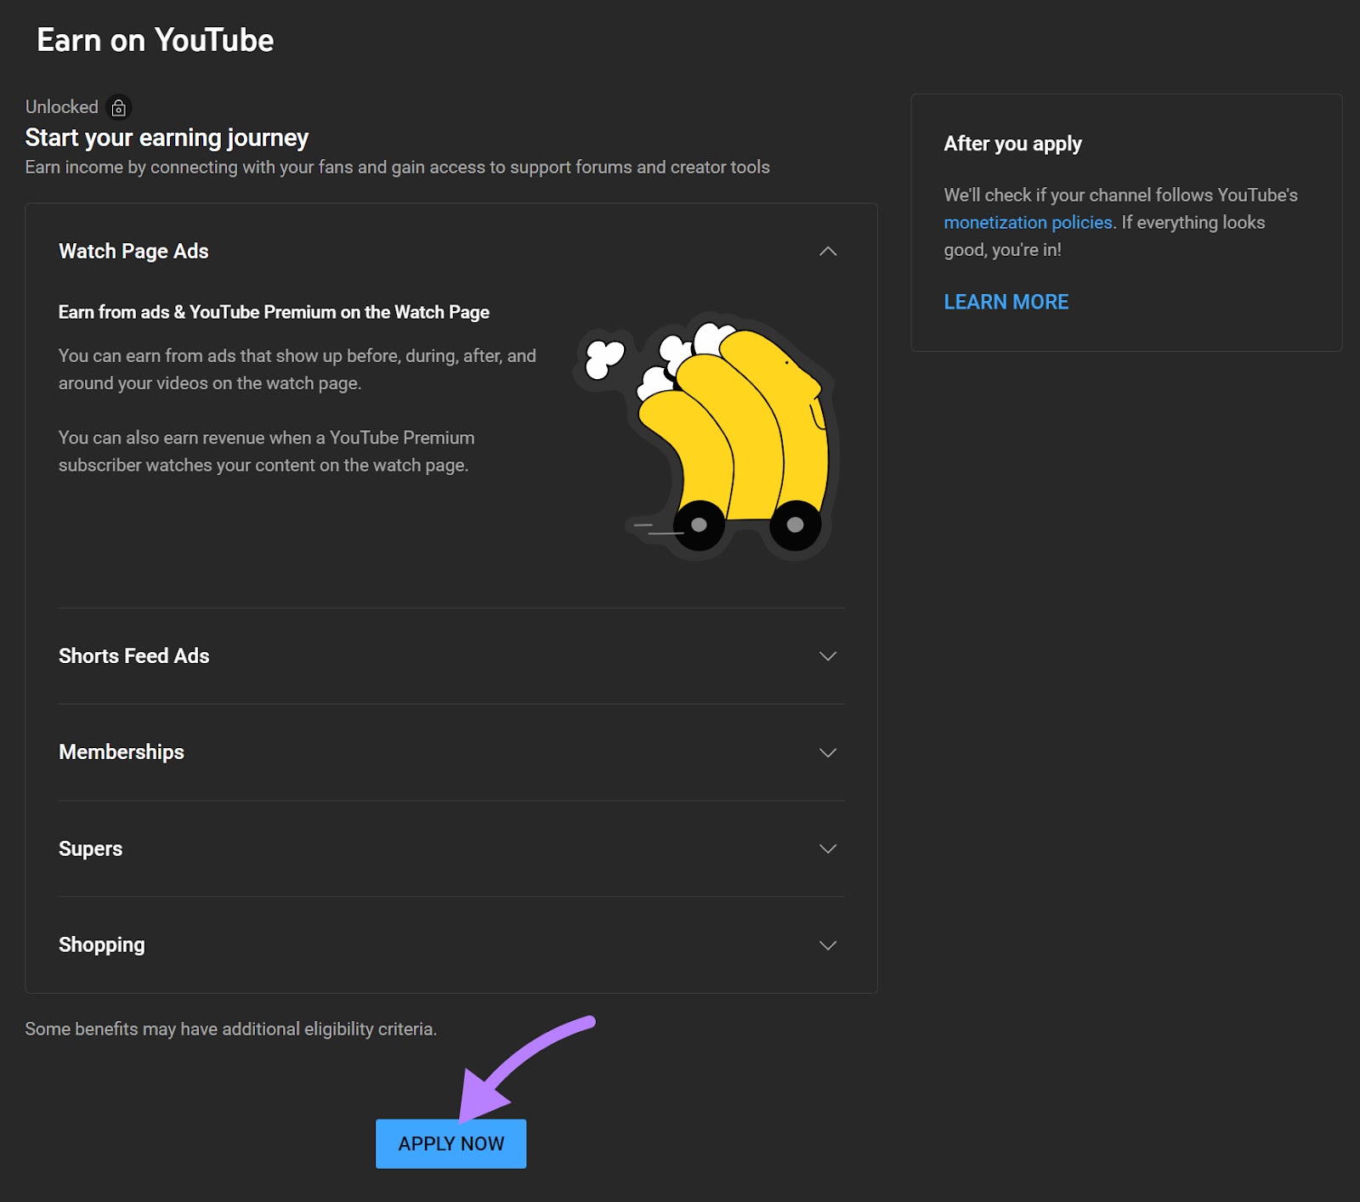Click the Start your earning journey heading

tap(167, 138)
